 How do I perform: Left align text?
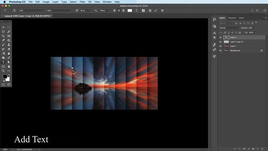(x=114, y=10)
